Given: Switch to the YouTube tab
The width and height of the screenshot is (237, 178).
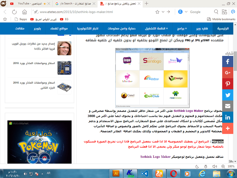Looking at the screenshot, I should tap(30, 4).
